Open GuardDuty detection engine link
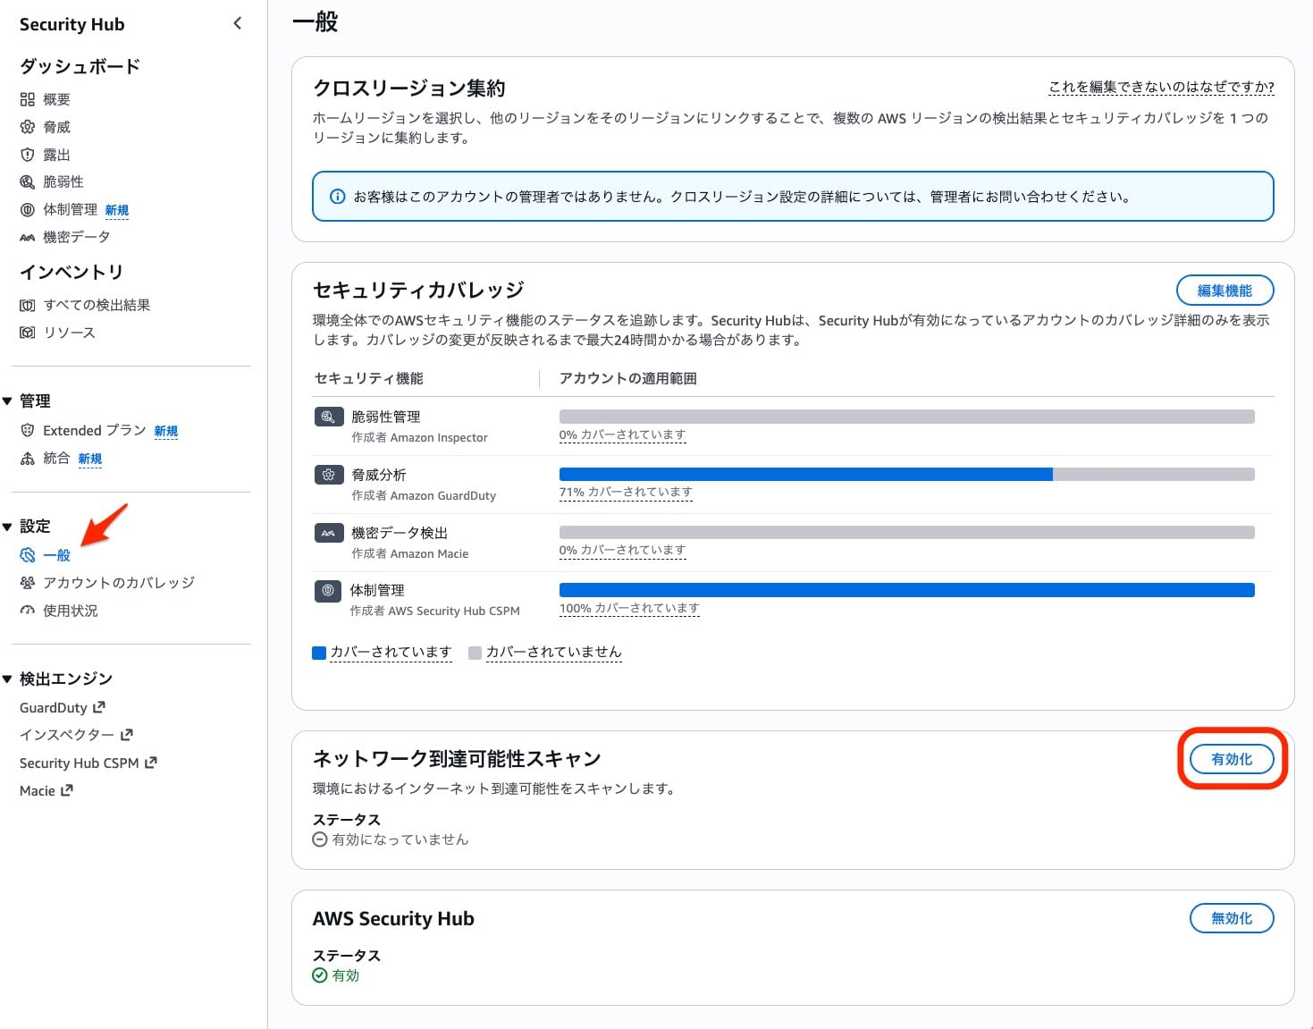The height and width of the screenshot is (1029, 1313). pyautogui.click(x=54, y=707)
